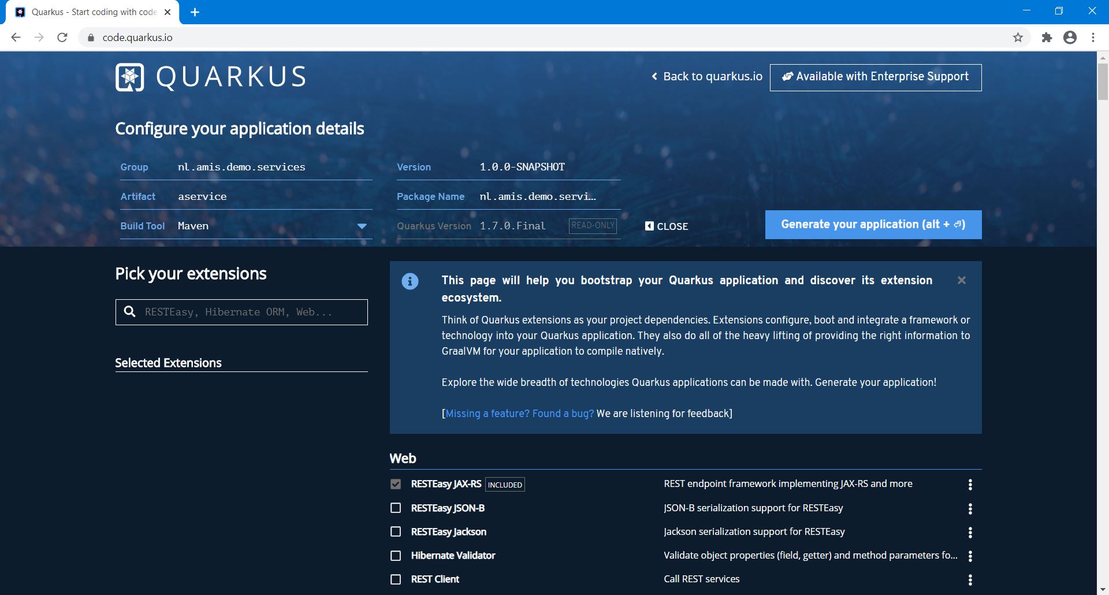This screenshot has height=595, width=1109.
Task: Check the RESTEasy Jackson extension
Action: (396, 531)
